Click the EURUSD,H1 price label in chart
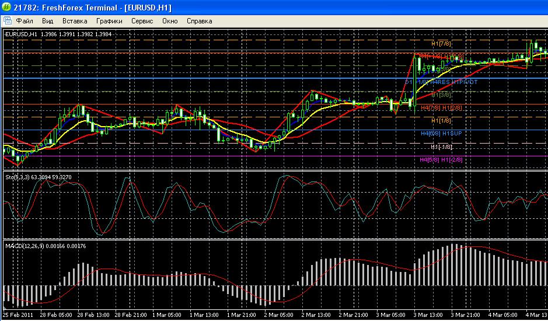Image resolution: width=548 pixels, height=321 pixels. (58, 34)
